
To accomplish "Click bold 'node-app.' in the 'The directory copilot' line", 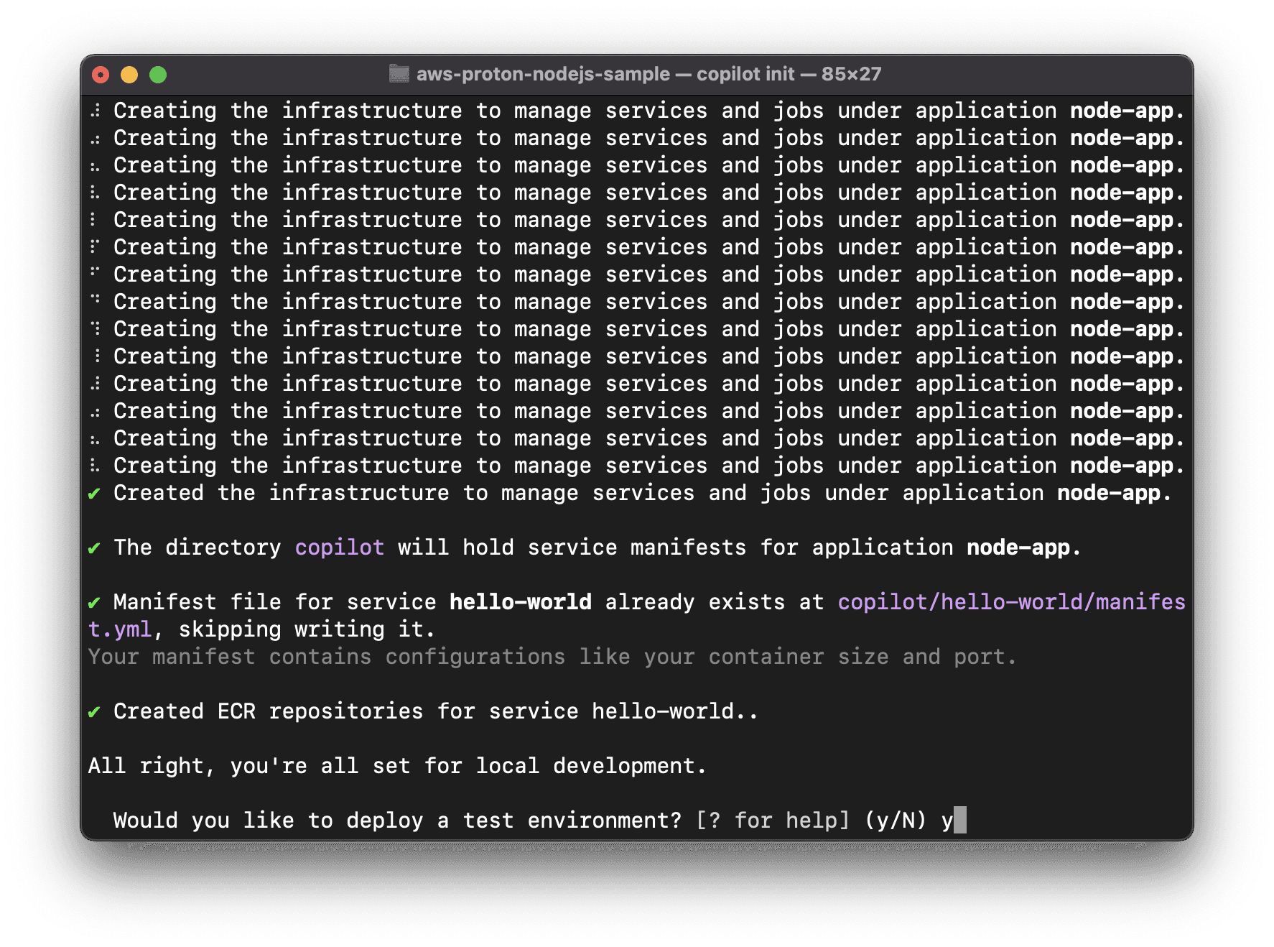I will [x=1023, y=547].
